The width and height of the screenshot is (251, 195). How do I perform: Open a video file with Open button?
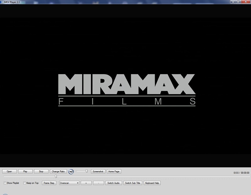pos(9,171)
